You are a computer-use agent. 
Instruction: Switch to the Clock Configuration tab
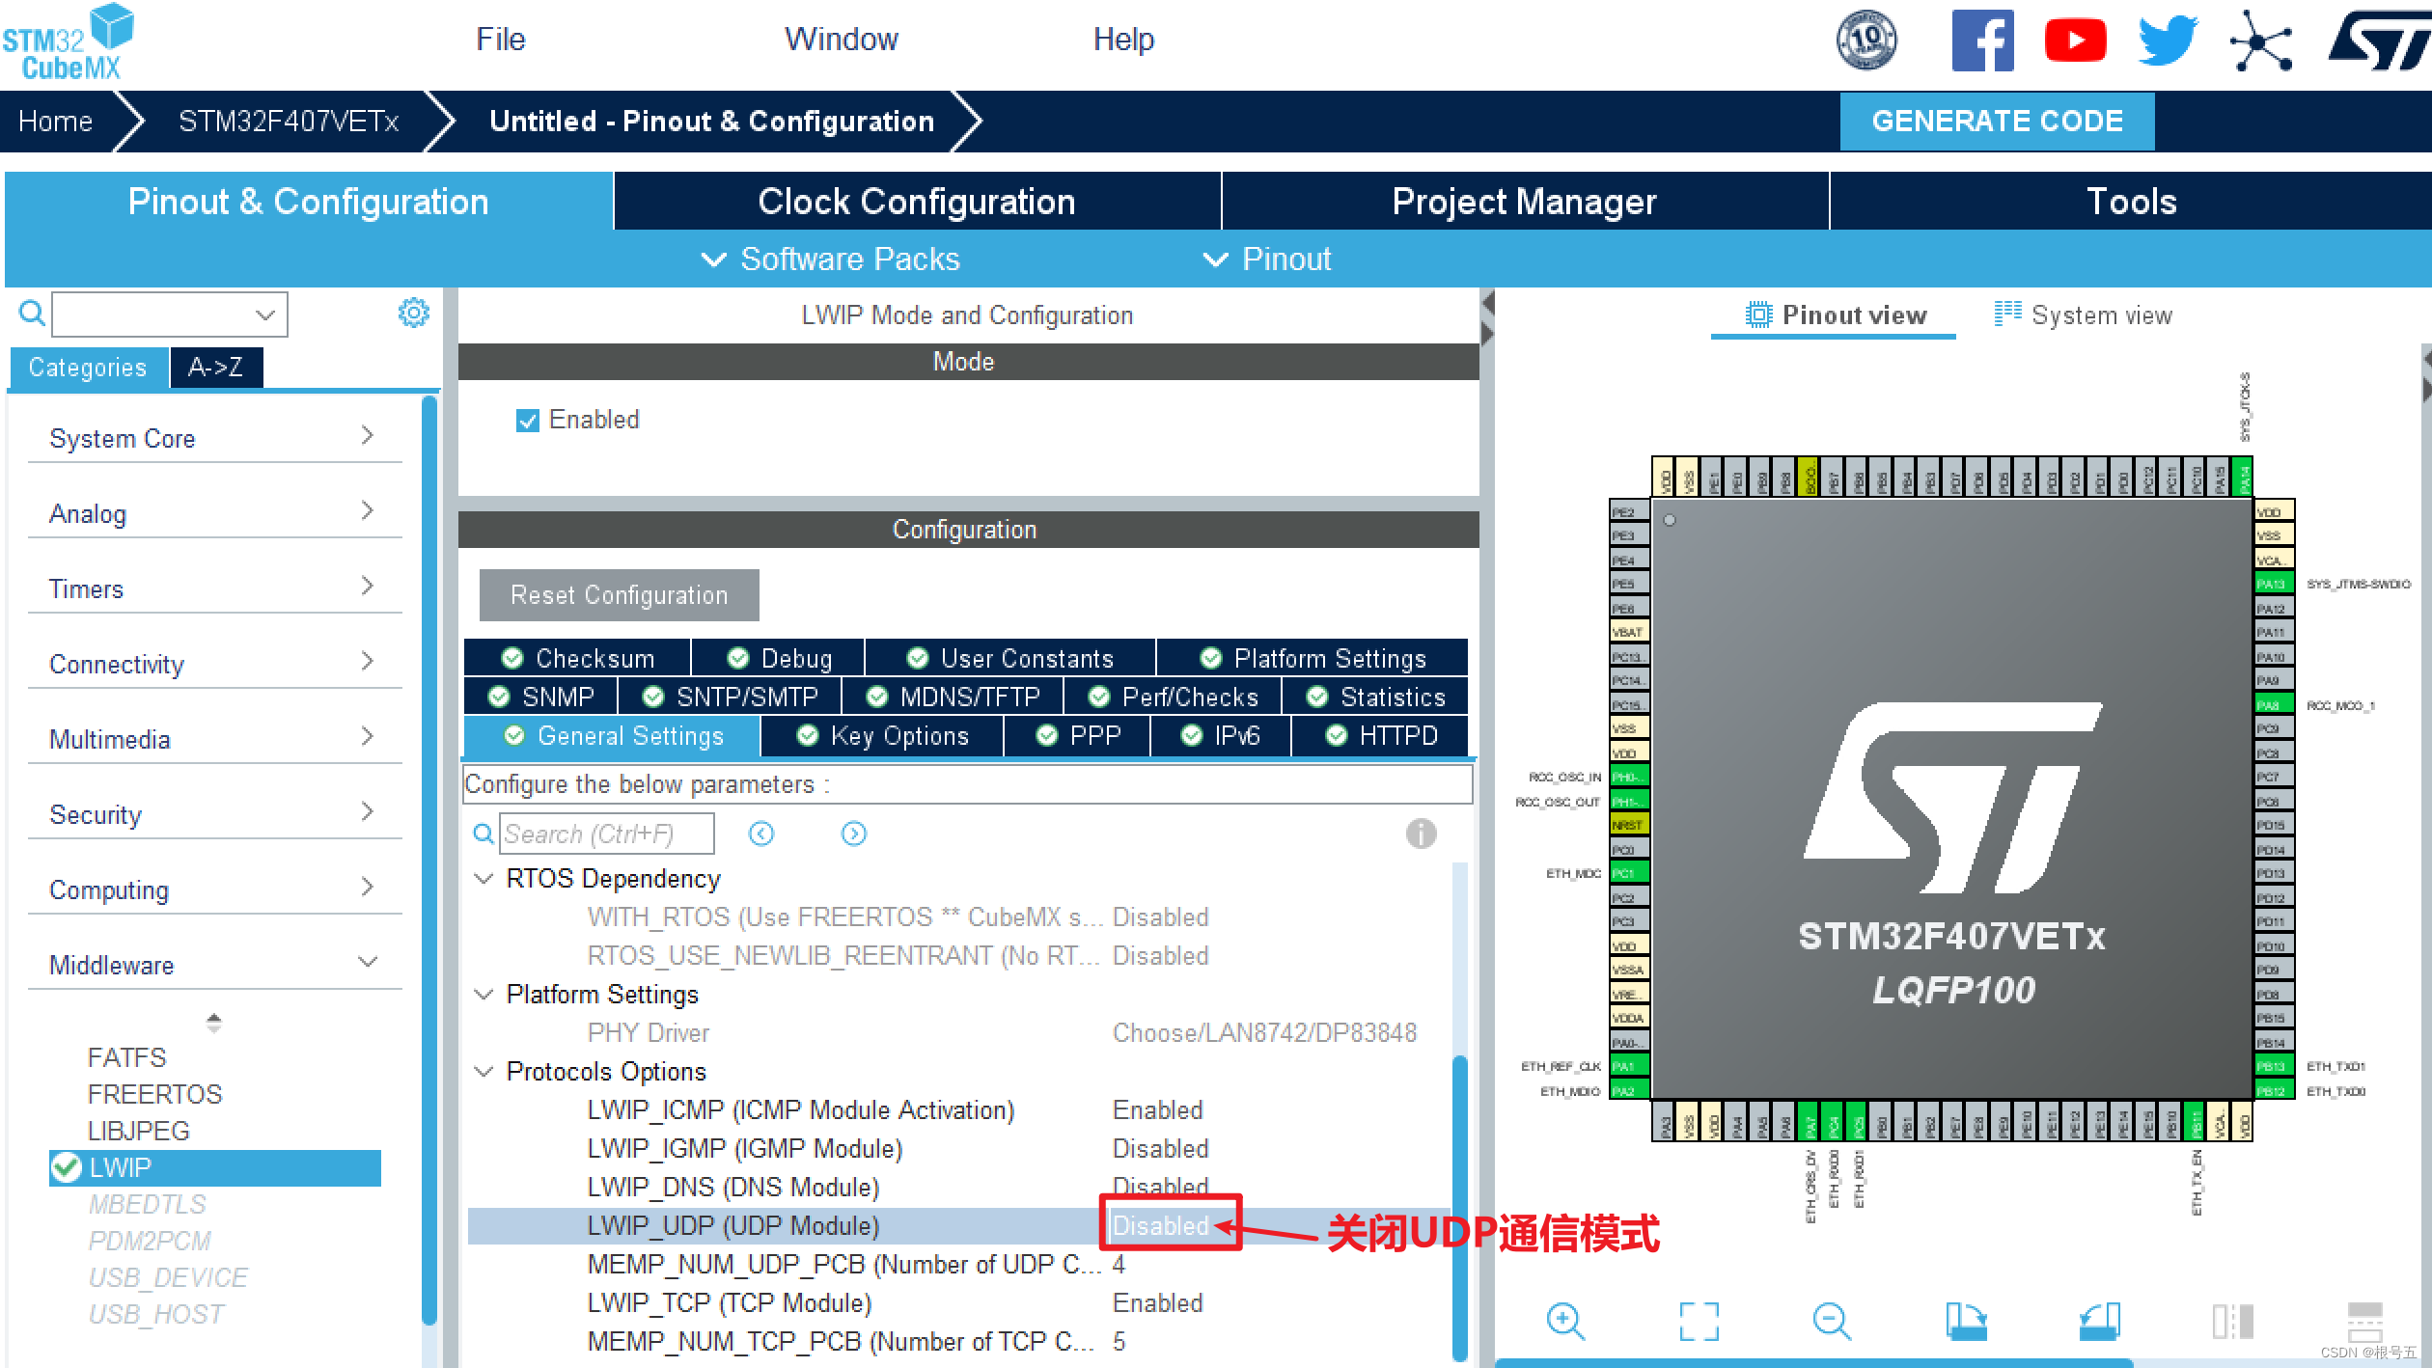coord(917,201)
